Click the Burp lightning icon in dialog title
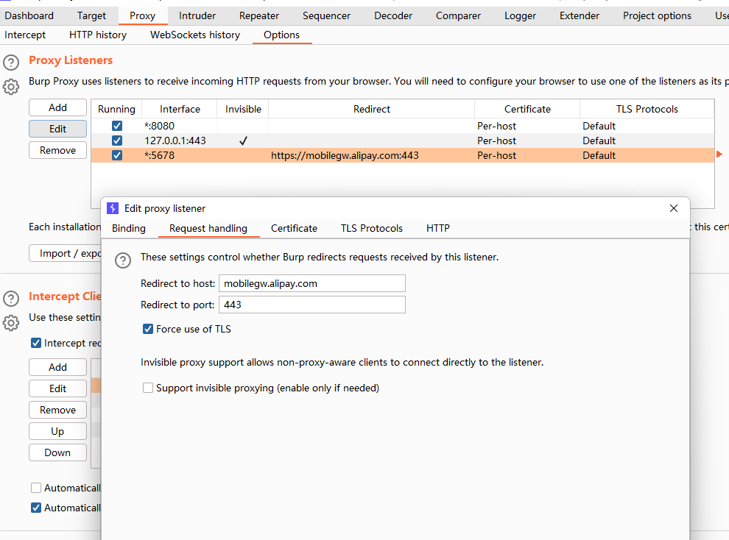 point(113,208)
